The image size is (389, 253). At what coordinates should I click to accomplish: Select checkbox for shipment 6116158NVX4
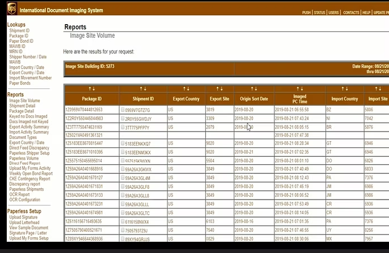(123, 222)
